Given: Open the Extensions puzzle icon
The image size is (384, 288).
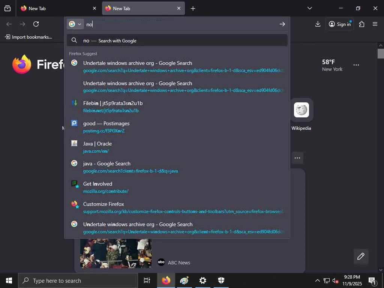Looking at the screenshot, I should pyautogui.click(x=362, y=24).
